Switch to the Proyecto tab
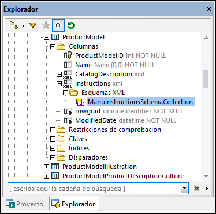 [25, 204]
